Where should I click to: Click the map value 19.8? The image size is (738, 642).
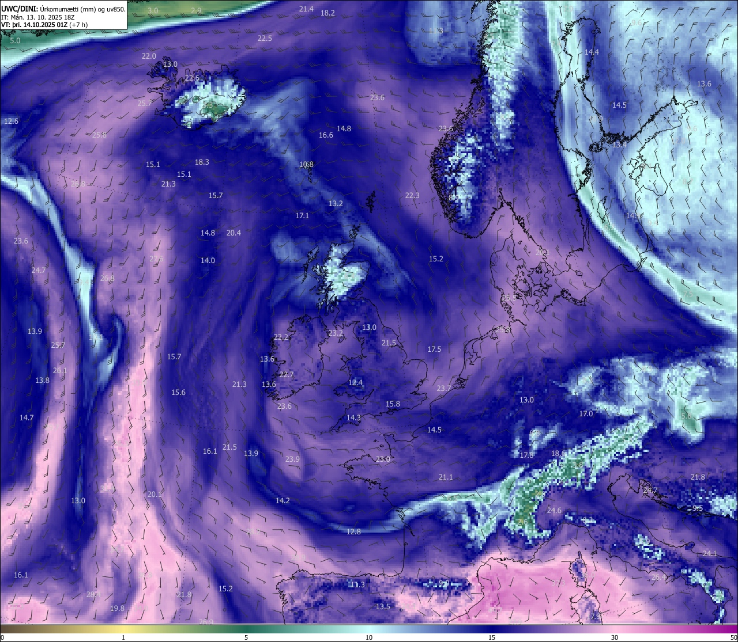[x=117, y=609]
